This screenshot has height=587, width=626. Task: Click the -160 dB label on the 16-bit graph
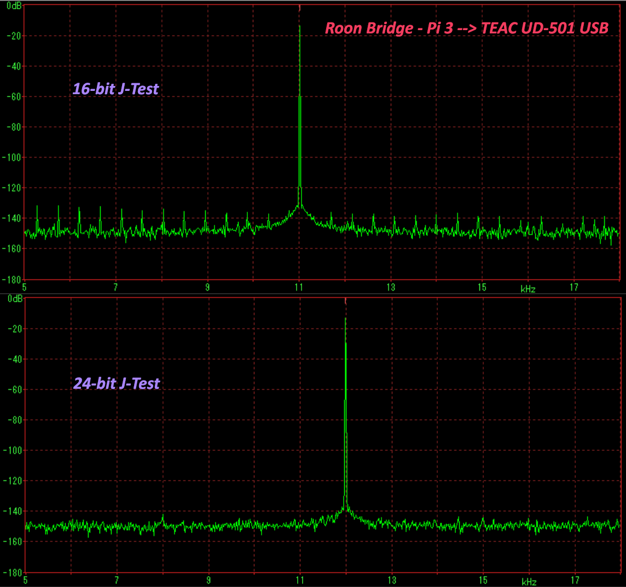(11, 249)
